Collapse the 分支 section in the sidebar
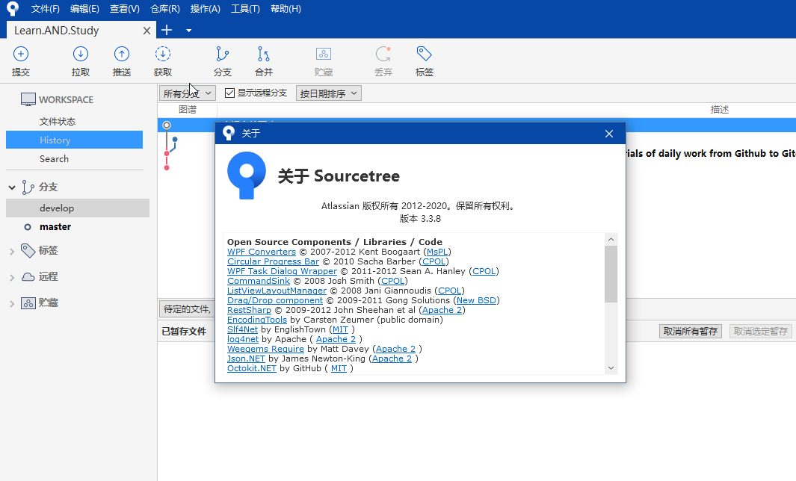Viewport: 796px width, 481px height. pos(12,187)
